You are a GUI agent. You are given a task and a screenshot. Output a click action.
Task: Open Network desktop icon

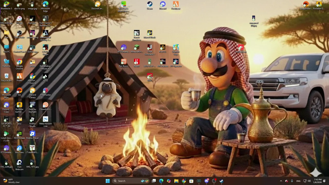pyautogui.click(x=6, y=63)
